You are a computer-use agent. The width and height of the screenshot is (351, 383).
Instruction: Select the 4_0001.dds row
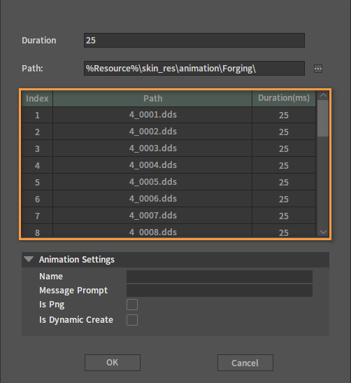[169, 115]
